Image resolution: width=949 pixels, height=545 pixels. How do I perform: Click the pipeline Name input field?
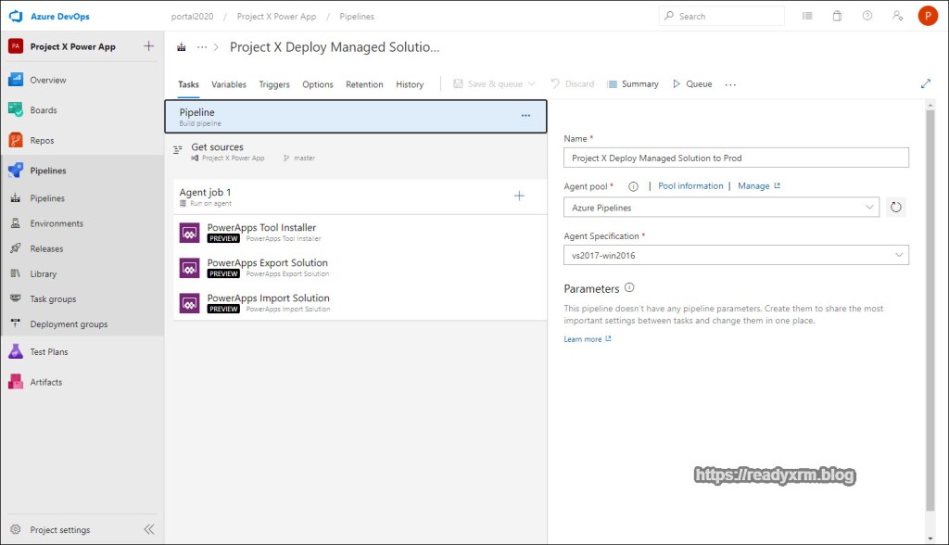[736, 158]
